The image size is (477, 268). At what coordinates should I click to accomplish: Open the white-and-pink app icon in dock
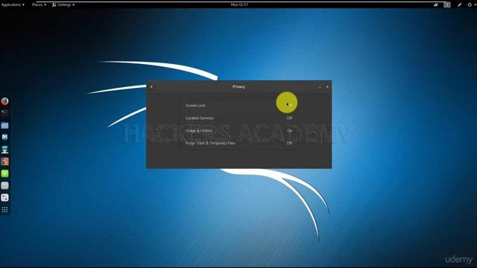[4, 197]
